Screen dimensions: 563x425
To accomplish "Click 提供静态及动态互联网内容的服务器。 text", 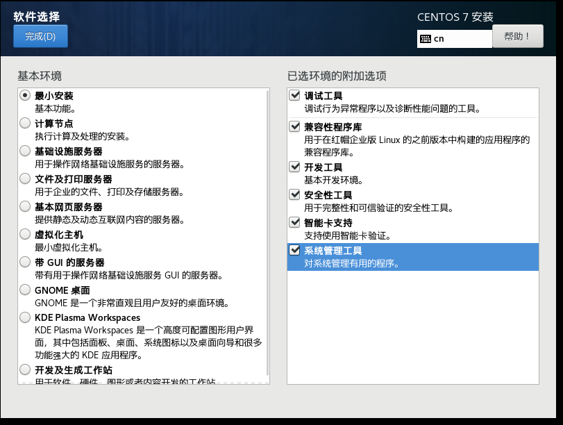I will [x=110, y=219].
